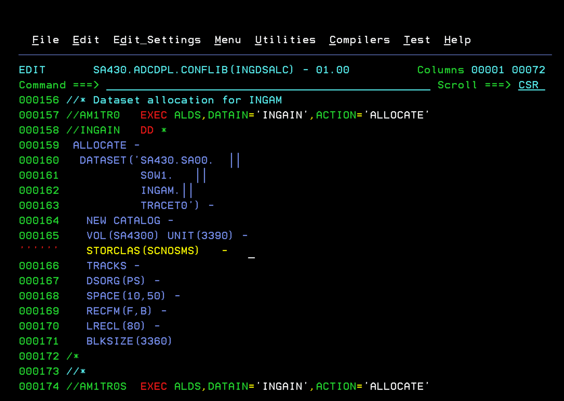Image resolution: width=564 pixels, height=401 pixels.
Task: Open the Utilities menu
Action: pos(285,40)
